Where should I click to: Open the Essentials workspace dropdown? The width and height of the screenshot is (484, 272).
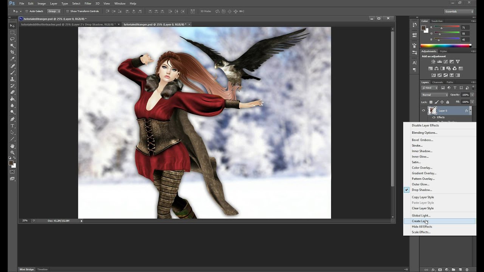459,11
